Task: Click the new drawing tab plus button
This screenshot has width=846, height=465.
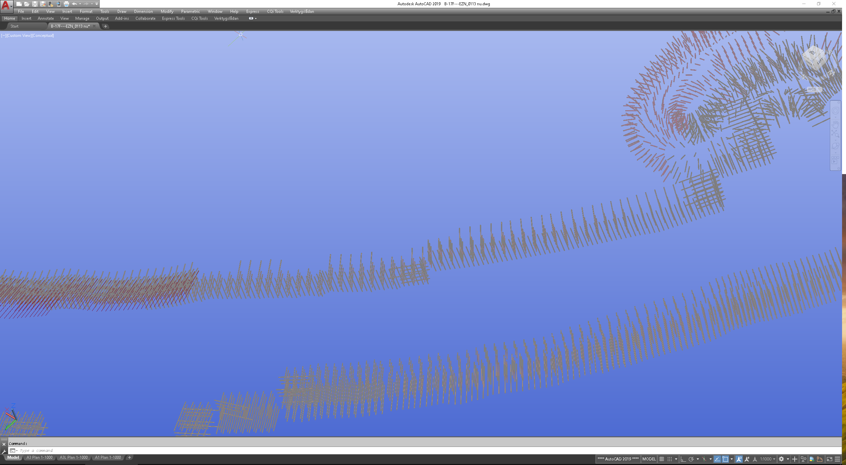Action: coord(106,26)
